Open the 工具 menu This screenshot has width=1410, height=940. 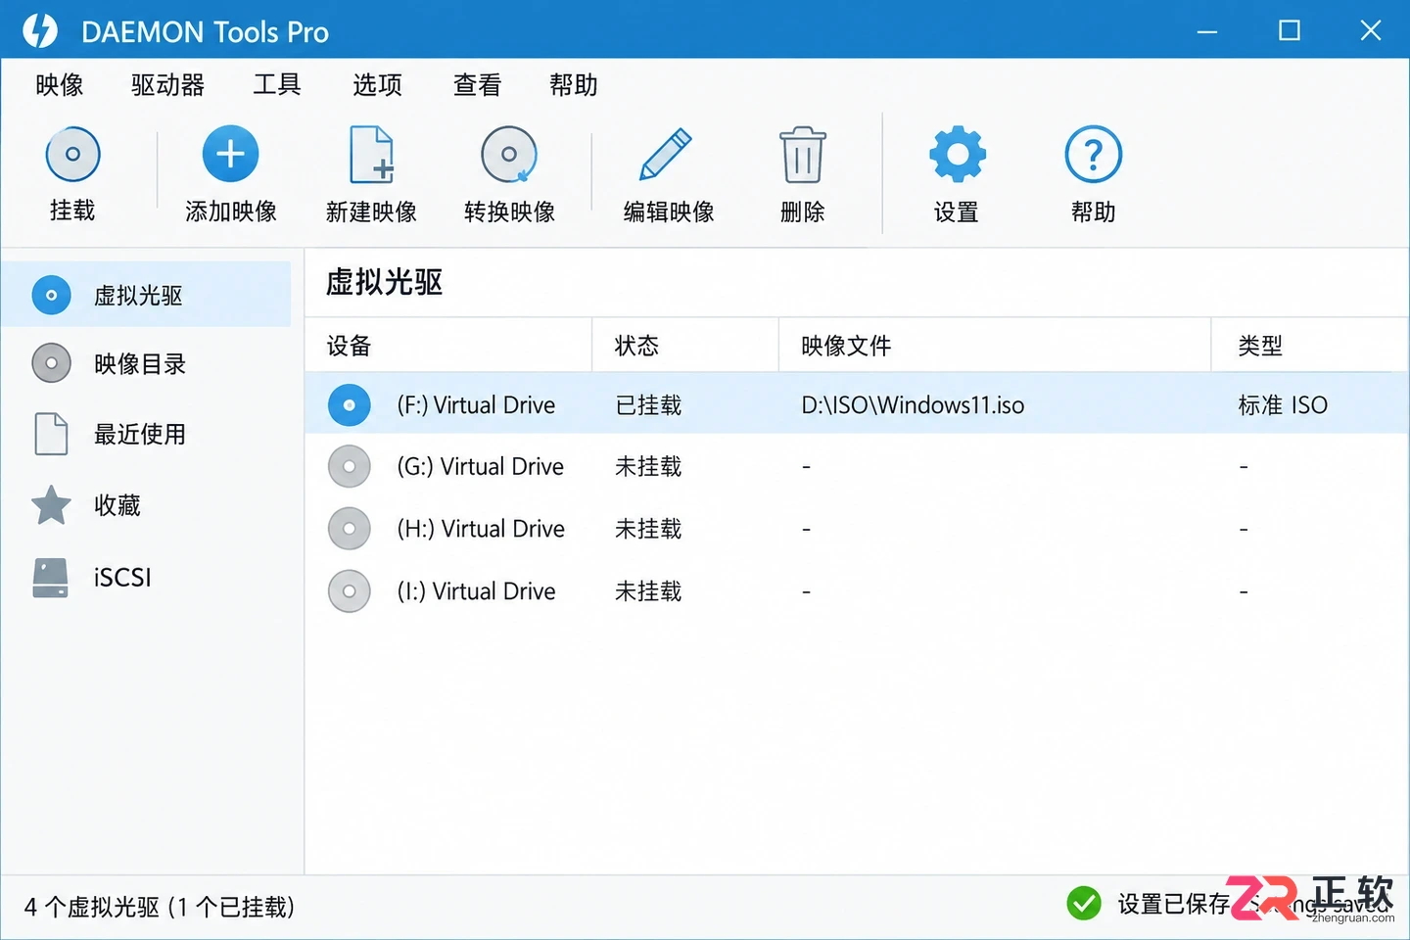(x=277, y=85)
